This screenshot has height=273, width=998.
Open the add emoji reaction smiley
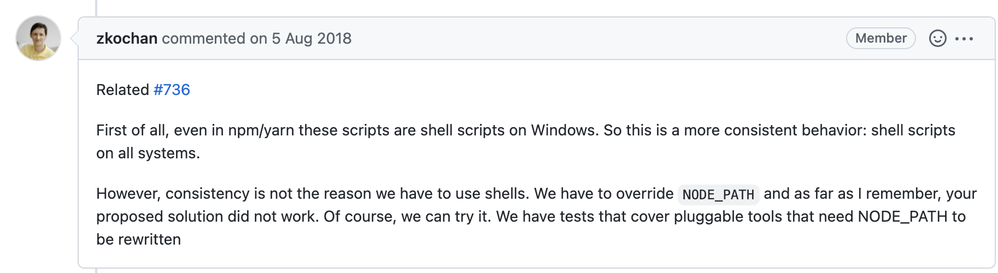click(937, 38)
